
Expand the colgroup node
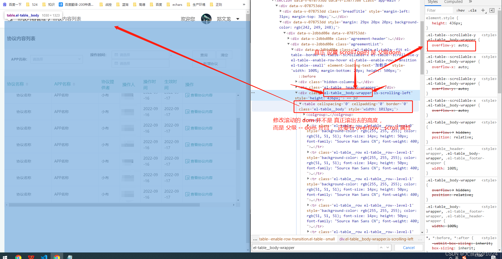(304, 115)
